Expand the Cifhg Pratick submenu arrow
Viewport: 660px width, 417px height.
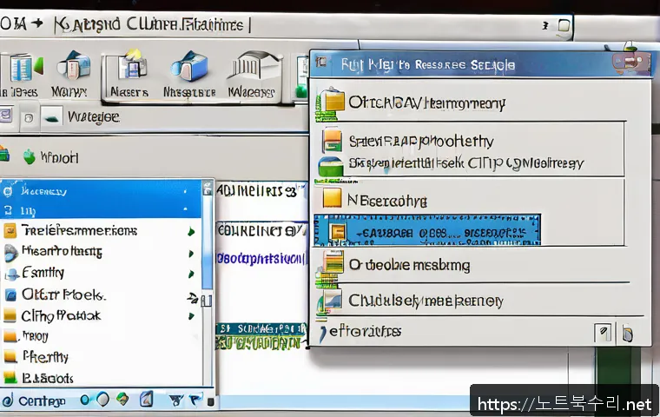190,316
